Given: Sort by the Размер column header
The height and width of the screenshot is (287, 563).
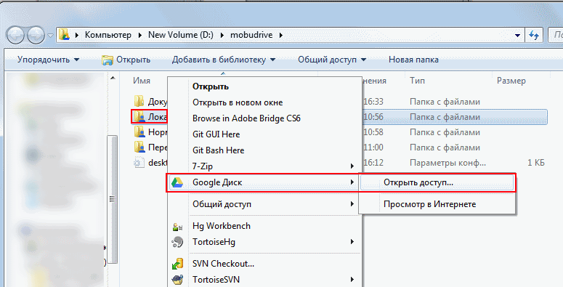Looking at the screenshot, I should click(x=511, y=81).
